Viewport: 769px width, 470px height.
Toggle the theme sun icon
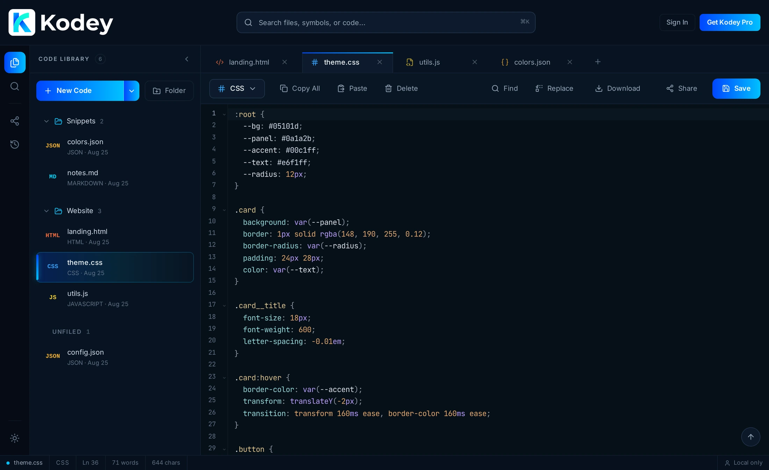click(x=15, y=438)
